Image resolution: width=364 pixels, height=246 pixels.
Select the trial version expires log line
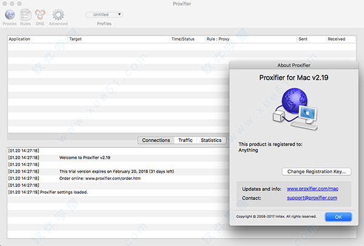118,171
